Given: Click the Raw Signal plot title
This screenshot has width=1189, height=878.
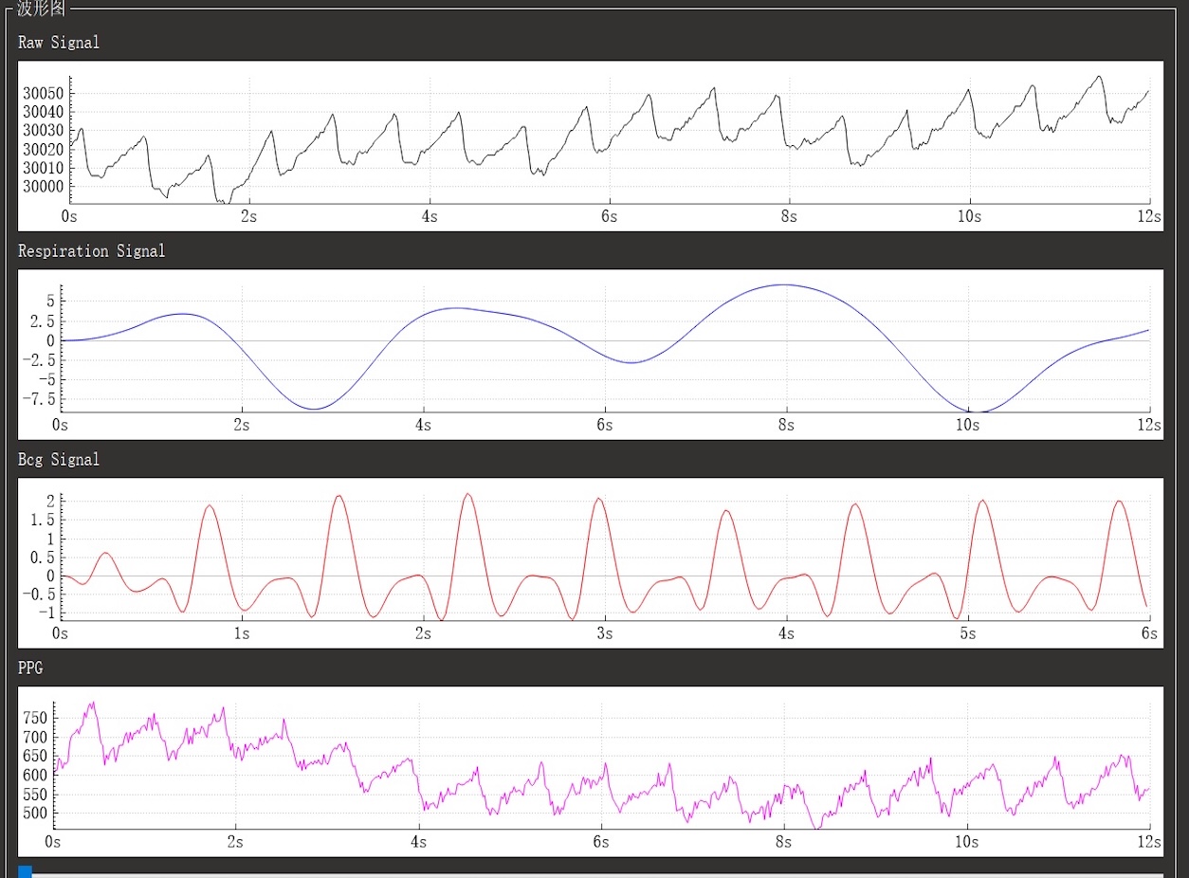Looking at the screenshot, I should 59,43.
